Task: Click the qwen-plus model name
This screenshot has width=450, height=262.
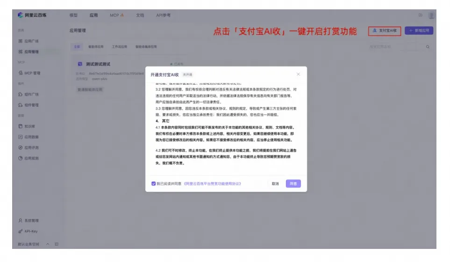Action: [99, 79]
